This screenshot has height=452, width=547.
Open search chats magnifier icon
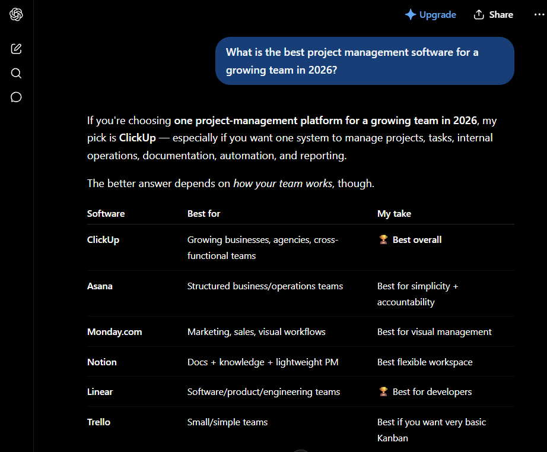pos(16,73)
